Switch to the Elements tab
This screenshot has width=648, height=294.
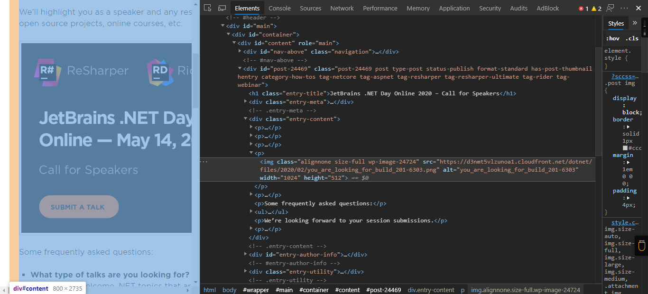pos(247,8)
